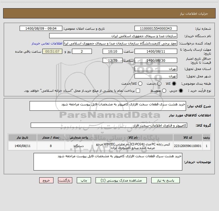Select the خدمت radio button
Screen dimensions: 219x211
click(159, 84)
